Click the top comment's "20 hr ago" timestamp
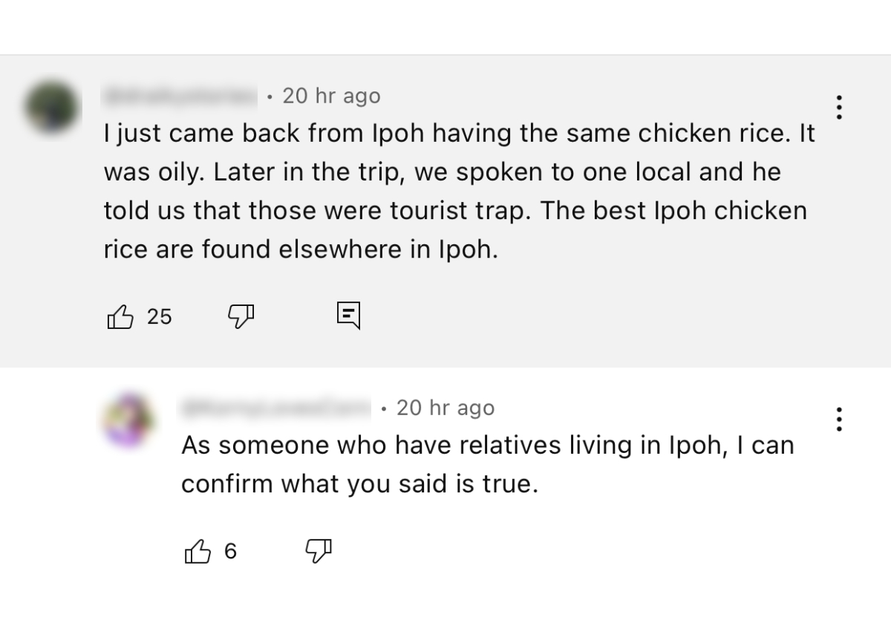891x632 pixels. tap(331, 96)
